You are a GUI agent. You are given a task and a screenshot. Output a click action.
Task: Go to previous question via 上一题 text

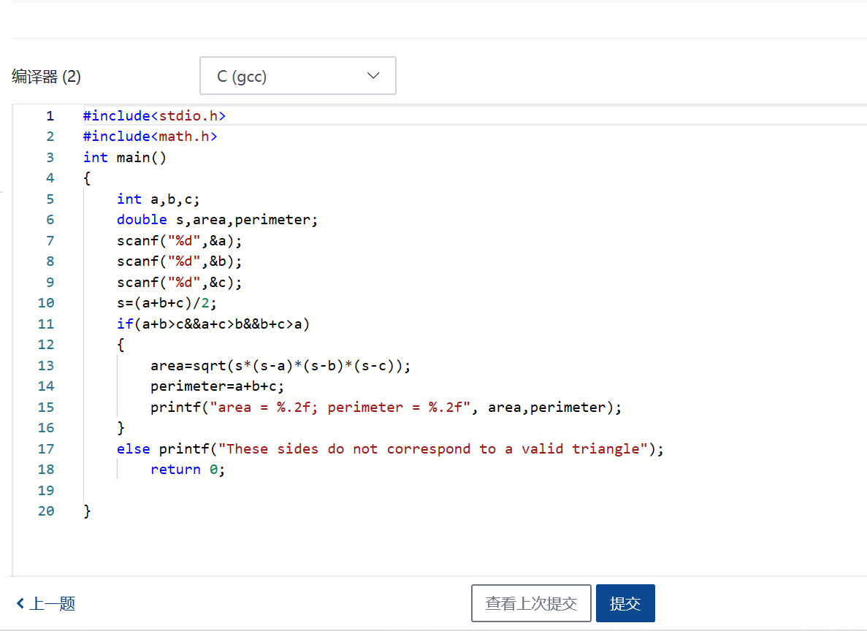[53, 604]
